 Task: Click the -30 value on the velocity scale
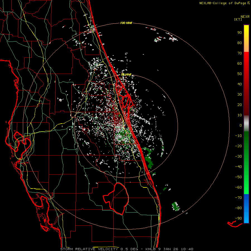coord(238,156)
